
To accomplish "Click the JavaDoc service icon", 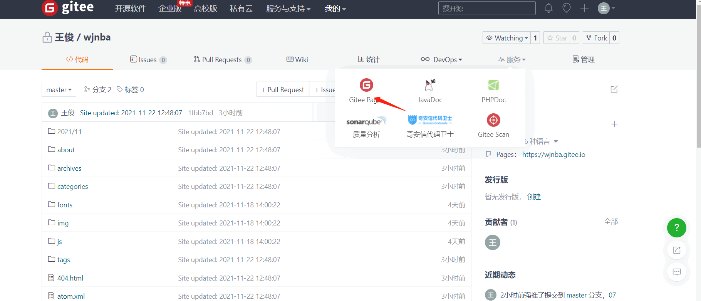I will pyautogui.click(x=430, y=85).
